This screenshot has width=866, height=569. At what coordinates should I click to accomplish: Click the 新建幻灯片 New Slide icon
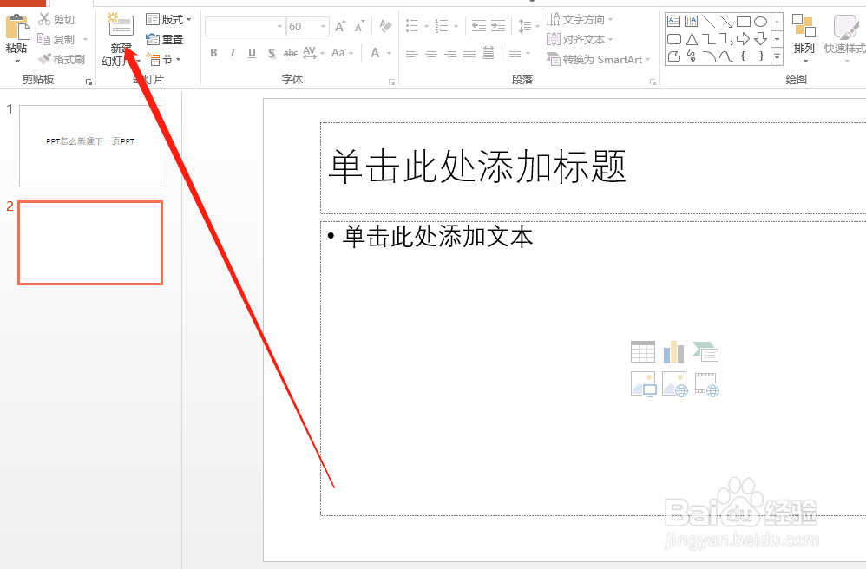coord(120,23)
